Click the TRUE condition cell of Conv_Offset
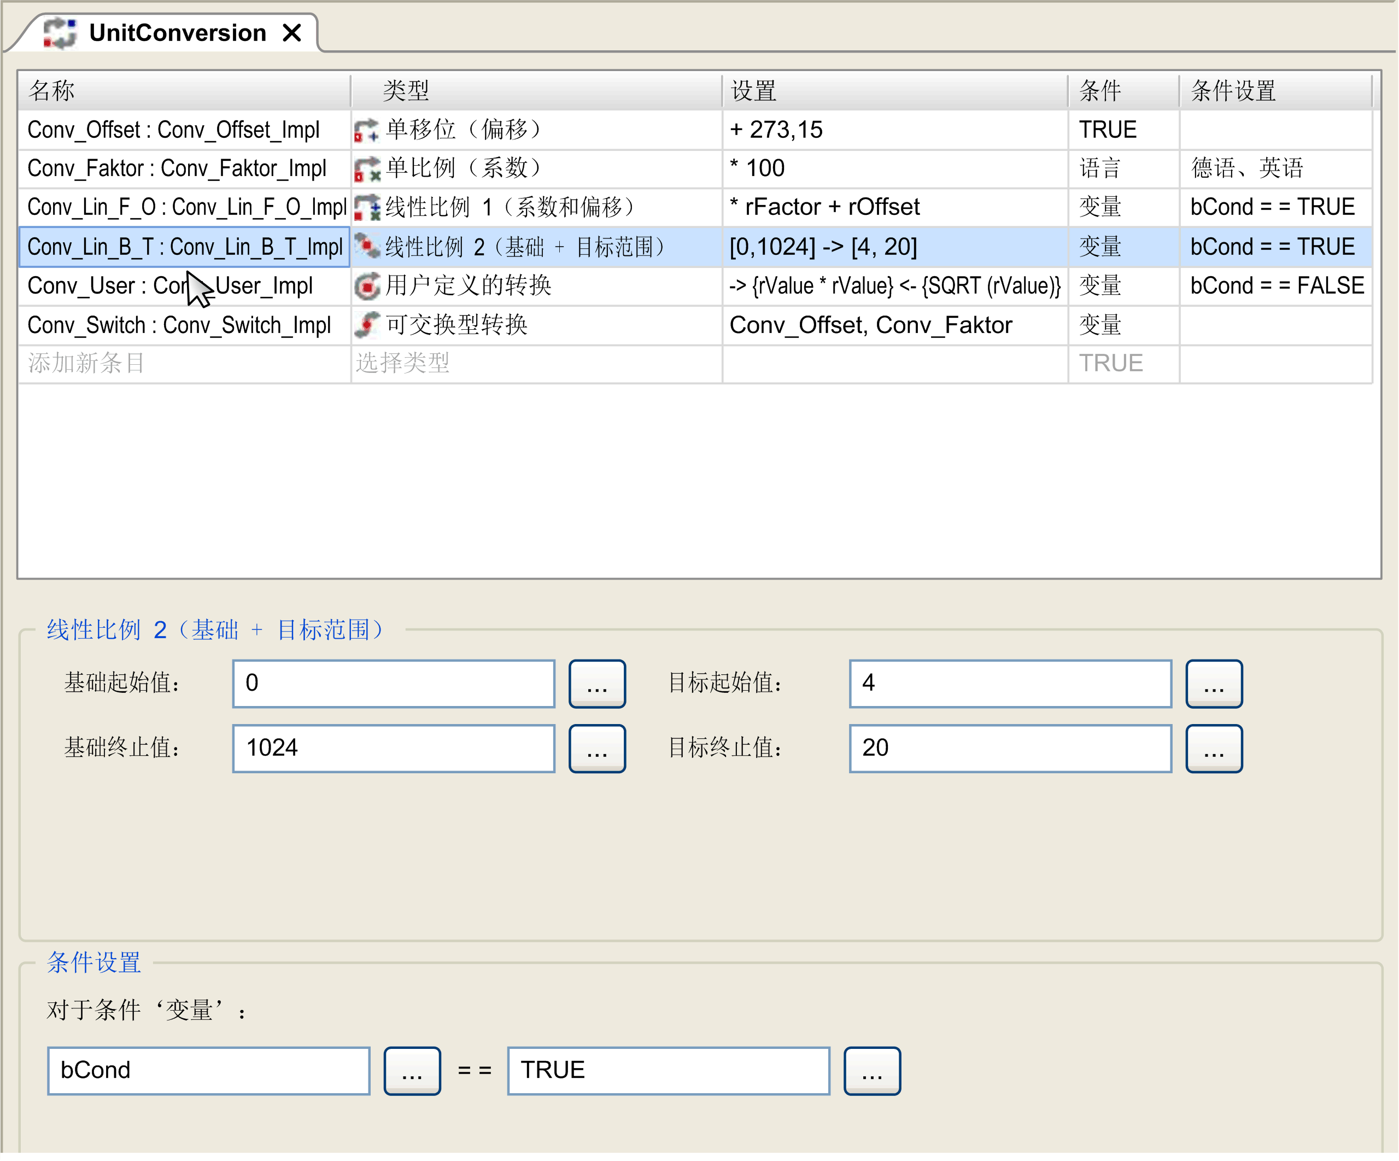Viewport: 1399px width, 1161px height. tap(1124, 130)
